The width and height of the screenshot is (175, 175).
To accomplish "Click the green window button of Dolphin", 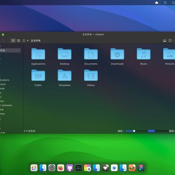I will click(3, 35).
